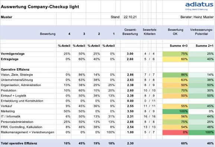Select the 'Vision, Ziele, Strategie' row label
The image size is (215, 147).
(x=17, y=75)
